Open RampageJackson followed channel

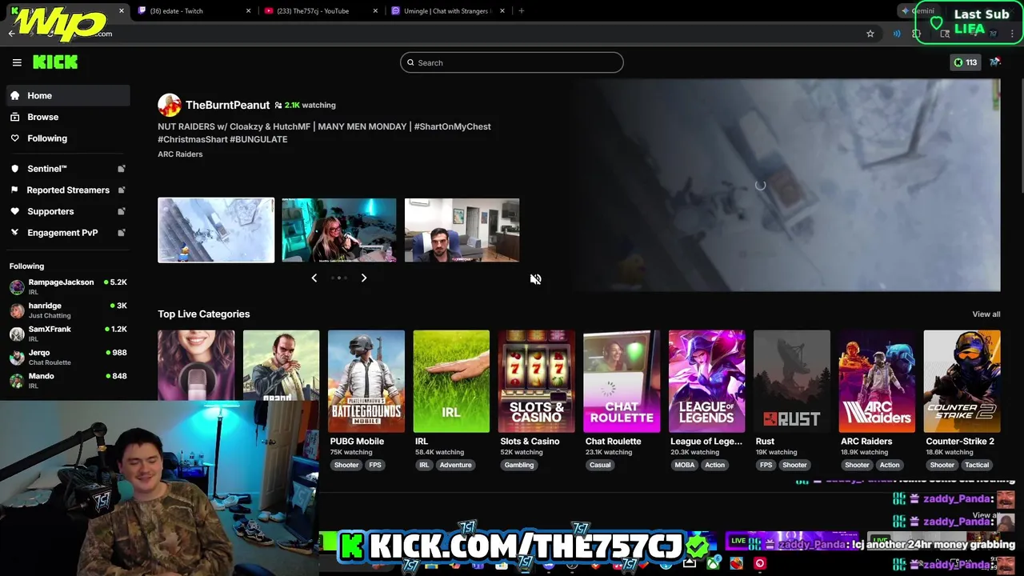(68, 286)
